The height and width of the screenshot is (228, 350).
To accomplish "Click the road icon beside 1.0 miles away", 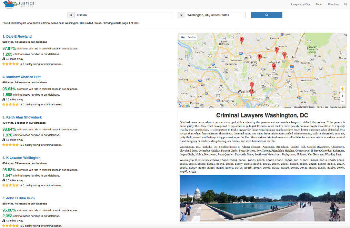I will pyautogui.click(x=4, y=99).
